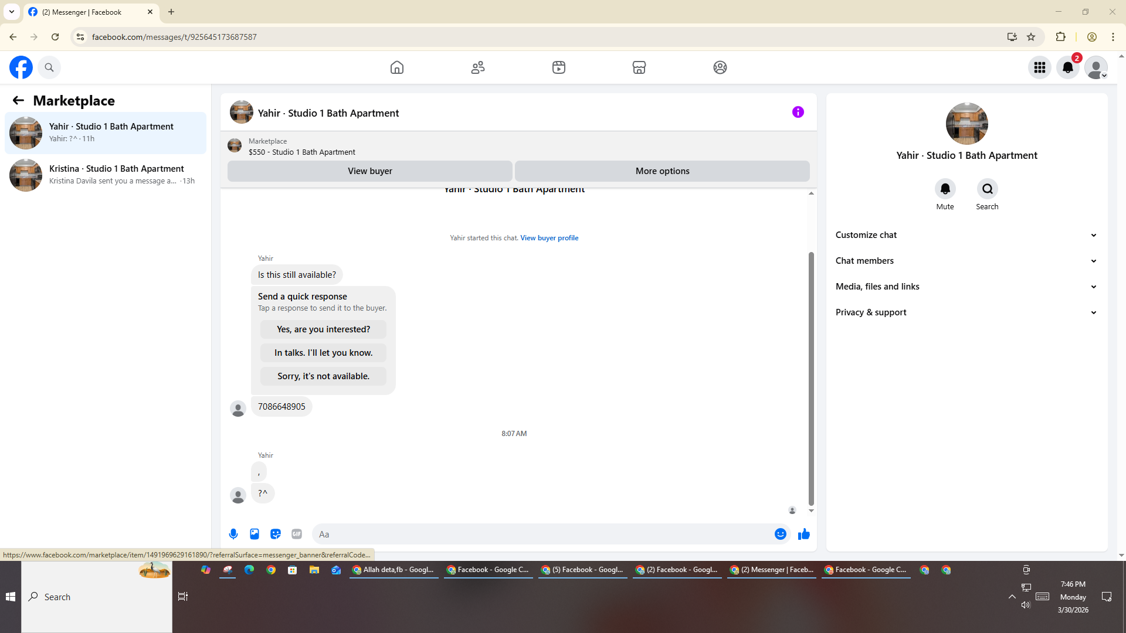Open the View buyer profile link

coord(549,238)
